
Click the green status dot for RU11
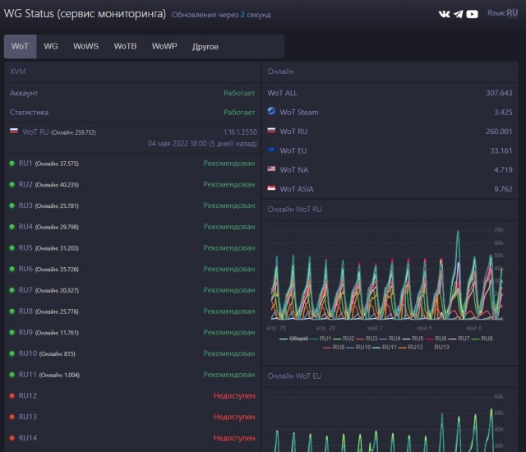(x=12, y=375)
